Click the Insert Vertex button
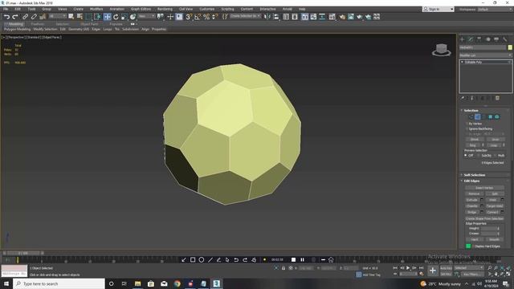 pyautogui.click(x=484, y=188)
